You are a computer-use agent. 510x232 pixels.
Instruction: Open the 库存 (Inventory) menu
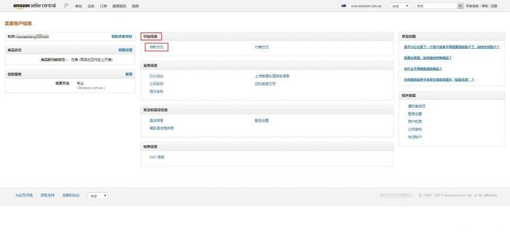point(78,6)
